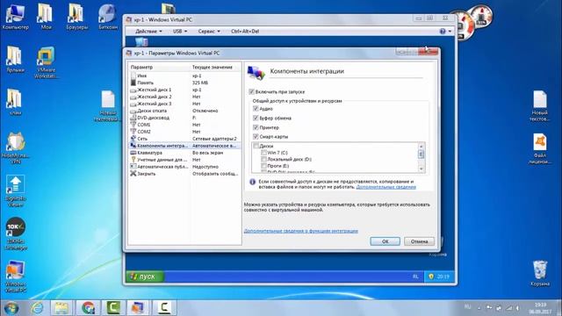Launch Internet Explorer from taskbar
562x316 pixels.
(37, 308)
